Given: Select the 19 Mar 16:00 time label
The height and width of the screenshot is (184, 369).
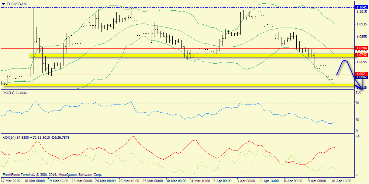Looking at the screenshot, I should point(59,181).
